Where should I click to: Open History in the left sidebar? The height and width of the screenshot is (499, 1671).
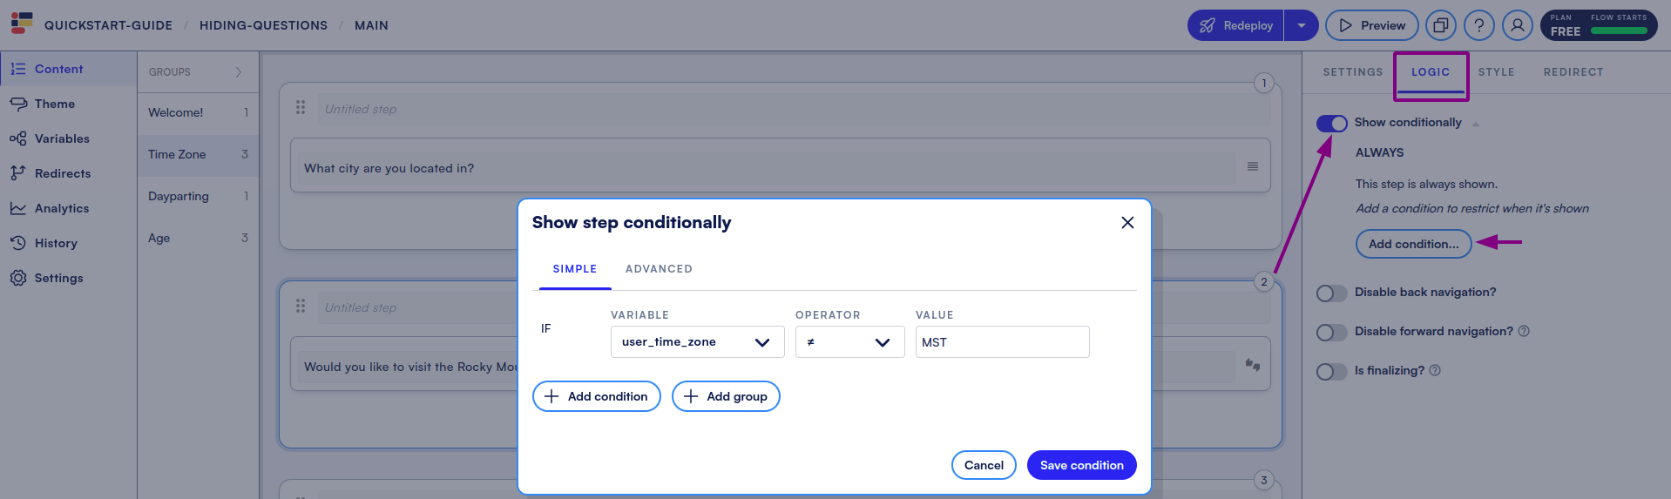(56, 243)
